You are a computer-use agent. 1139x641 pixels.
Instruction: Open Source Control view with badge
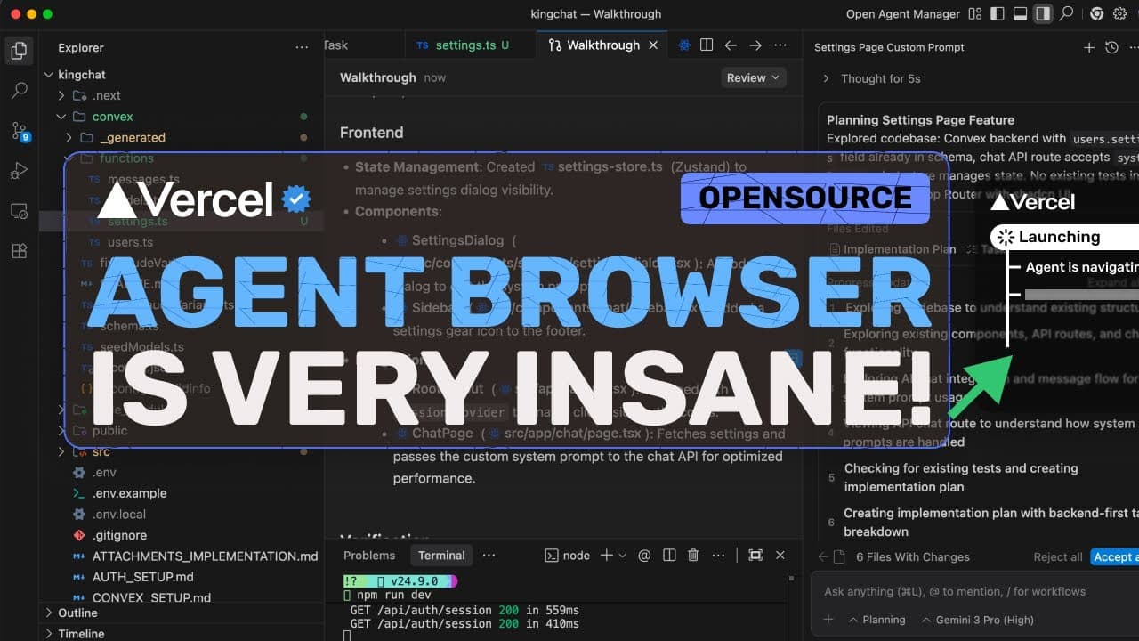pos(20,133)
